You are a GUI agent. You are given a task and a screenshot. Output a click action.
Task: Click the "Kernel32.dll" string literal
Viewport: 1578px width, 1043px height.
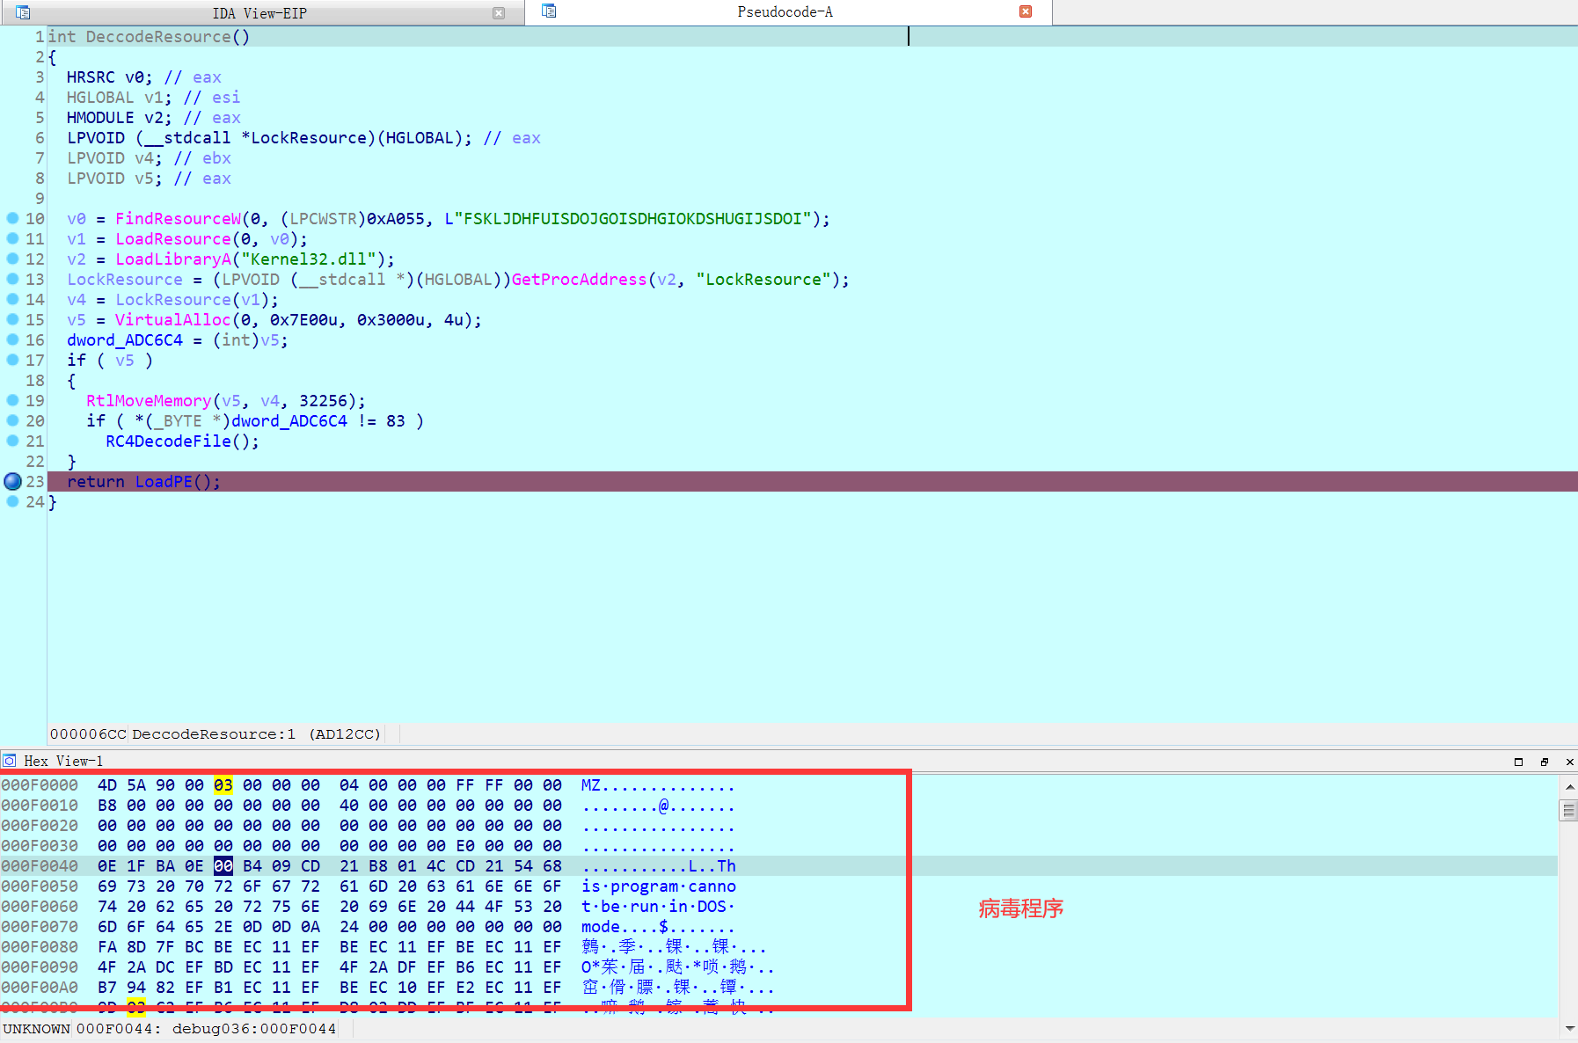(309, 259)
